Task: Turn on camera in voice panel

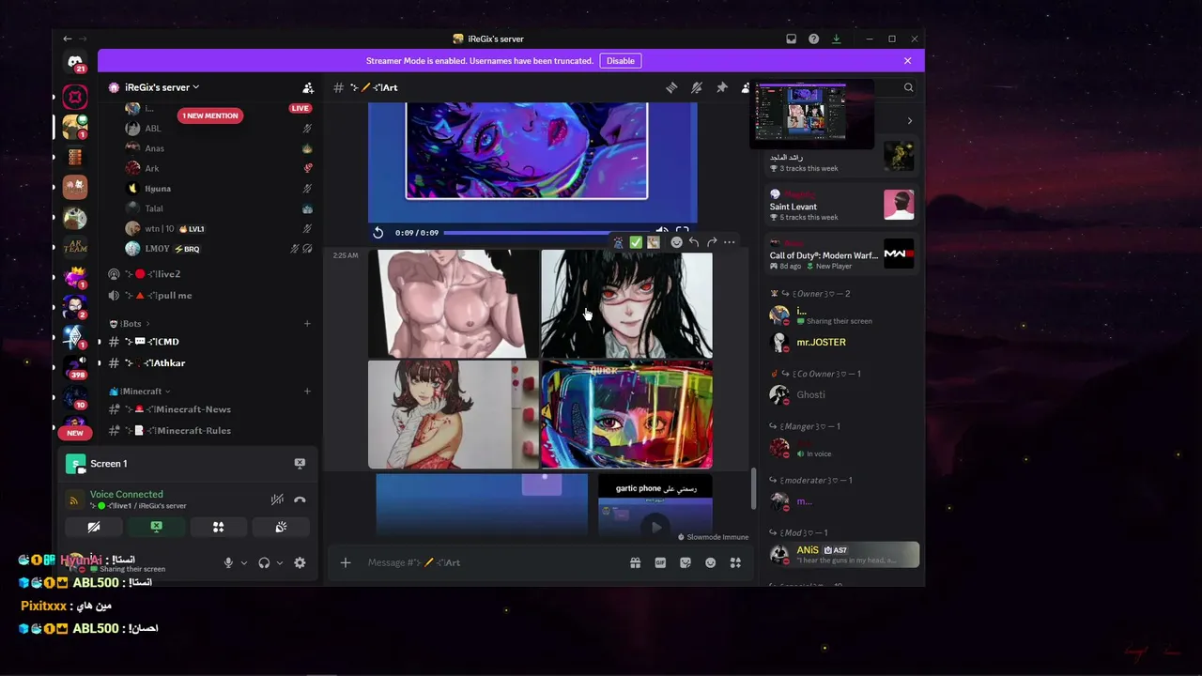Action: click(x=94, y=527)
